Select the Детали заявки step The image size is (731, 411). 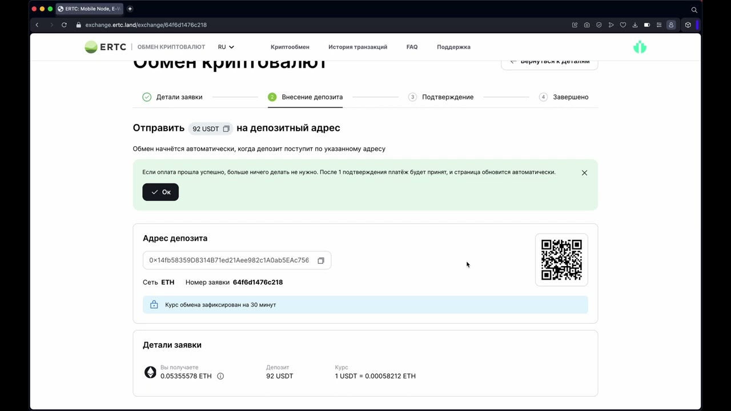click(x=172, y=97)
